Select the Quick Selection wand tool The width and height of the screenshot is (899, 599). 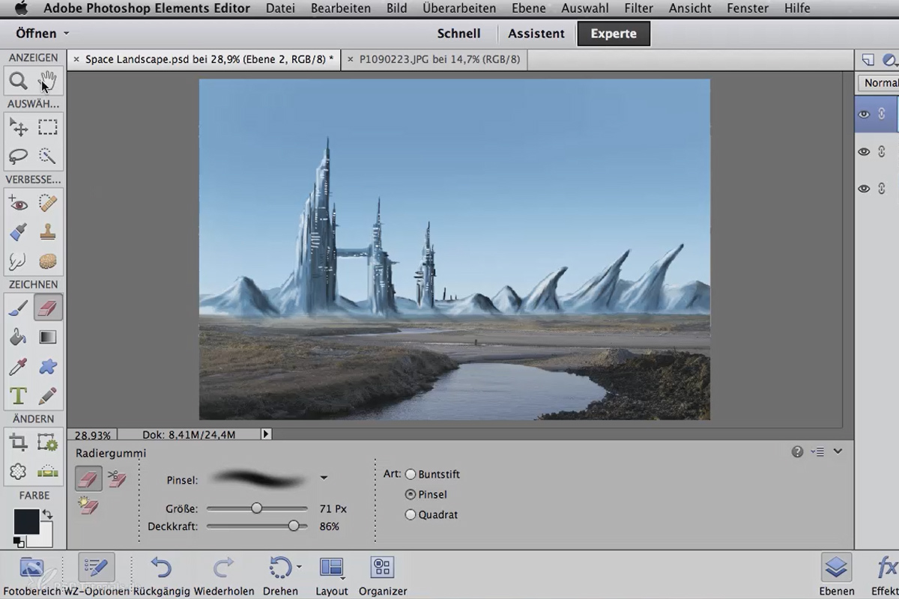pyautogui.click(x=48, y=156)
